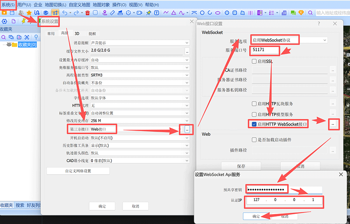This screenshot has width=350, height=224.
Task: Open the 系统(S) menu
Action: point(8,5)
